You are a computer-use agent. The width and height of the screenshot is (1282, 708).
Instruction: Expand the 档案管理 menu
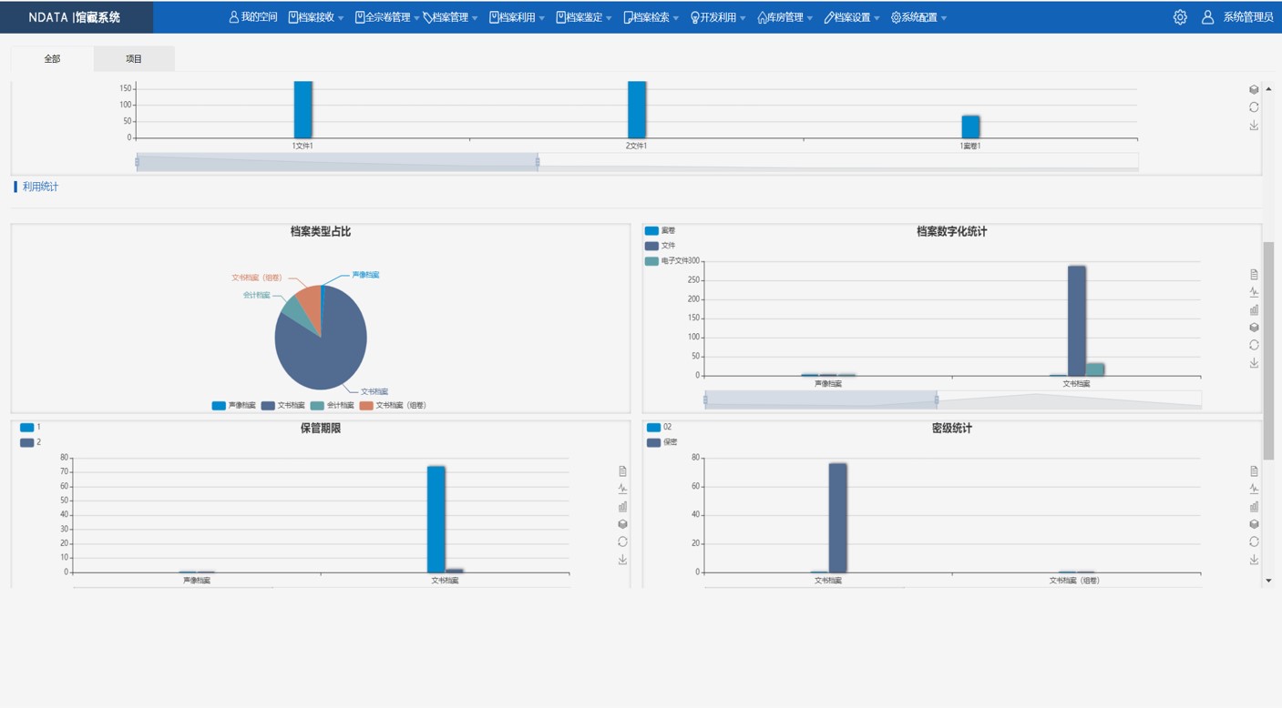coord(451,17)
